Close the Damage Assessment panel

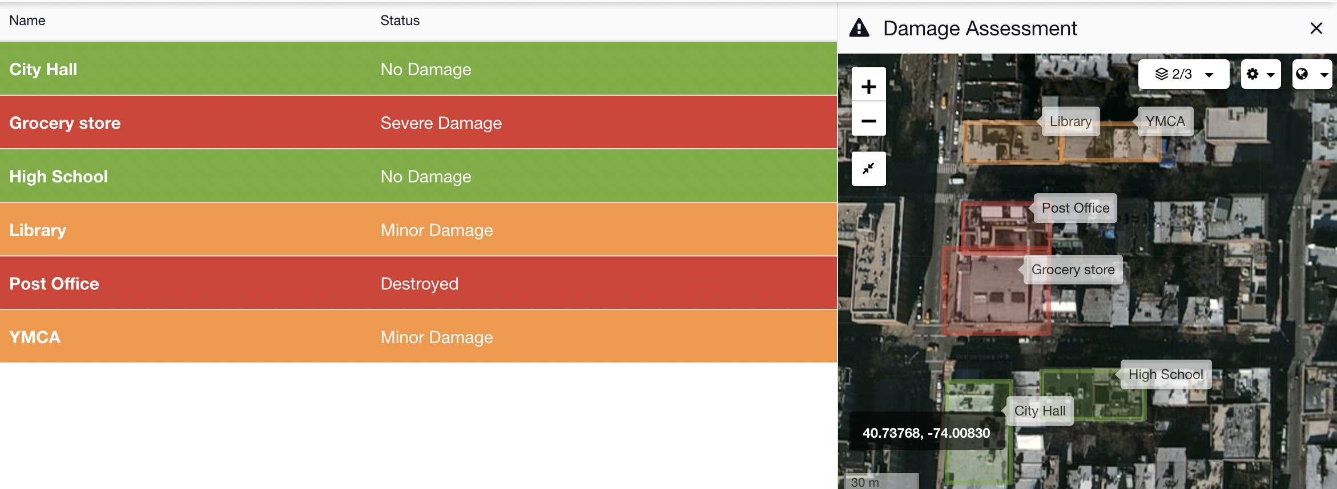(x=1316, y=28)
